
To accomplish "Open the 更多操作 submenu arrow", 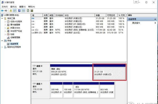I will (x=155, y=23).
